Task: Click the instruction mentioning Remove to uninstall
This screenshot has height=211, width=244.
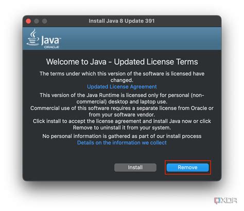Action: click(x=122, y=124)
